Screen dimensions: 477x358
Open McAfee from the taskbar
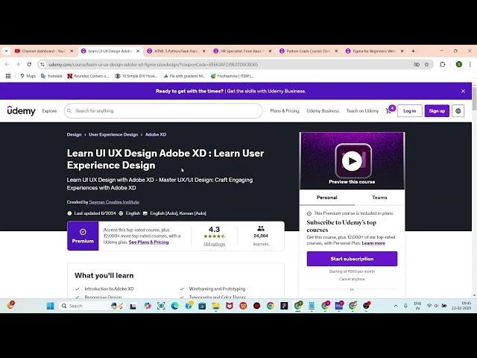(x=230, y=306)
